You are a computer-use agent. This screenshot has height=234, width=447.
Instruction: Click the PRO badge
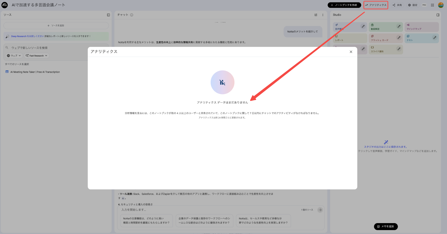point(424,5)
